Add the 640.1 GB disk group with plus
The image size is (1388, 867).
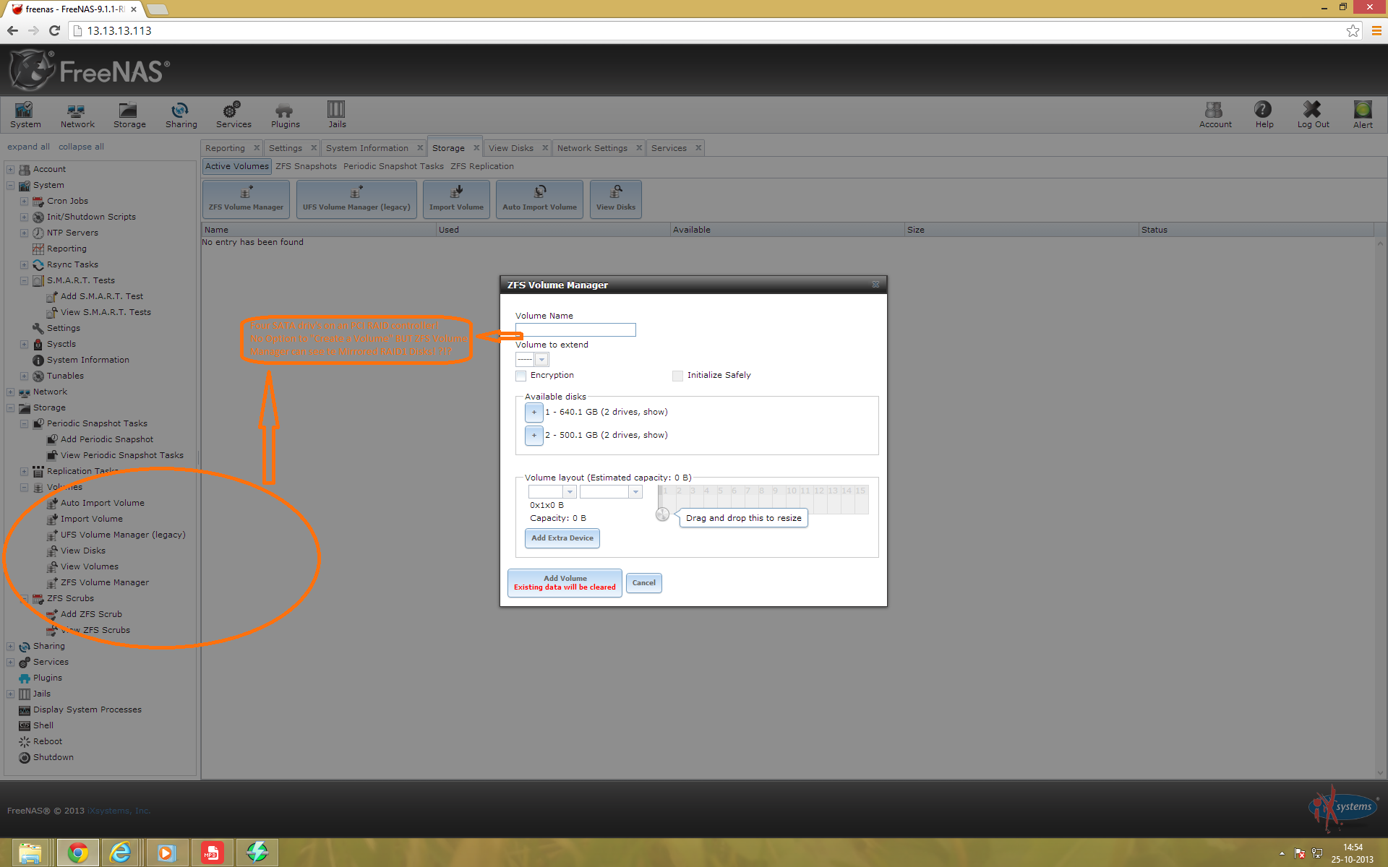[x=534, y=413]
